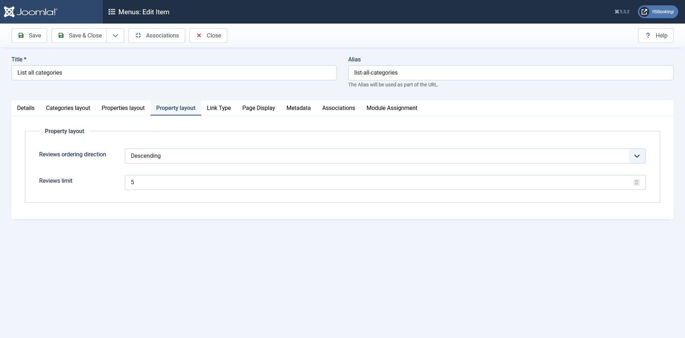Switch to the Properties layout tab
685x338 pixels.
123,108
